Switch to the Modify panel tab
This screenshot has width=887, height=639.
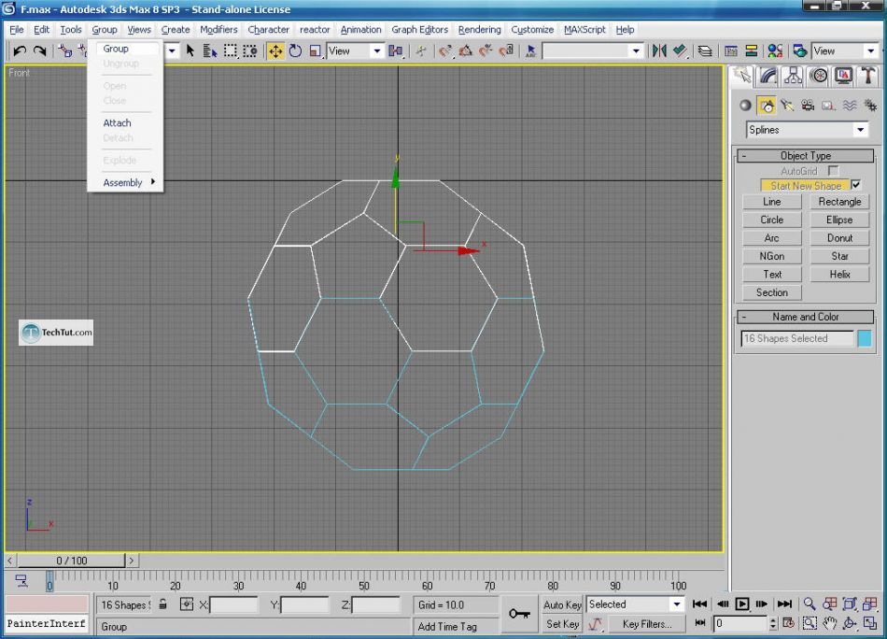click(767, 76)
